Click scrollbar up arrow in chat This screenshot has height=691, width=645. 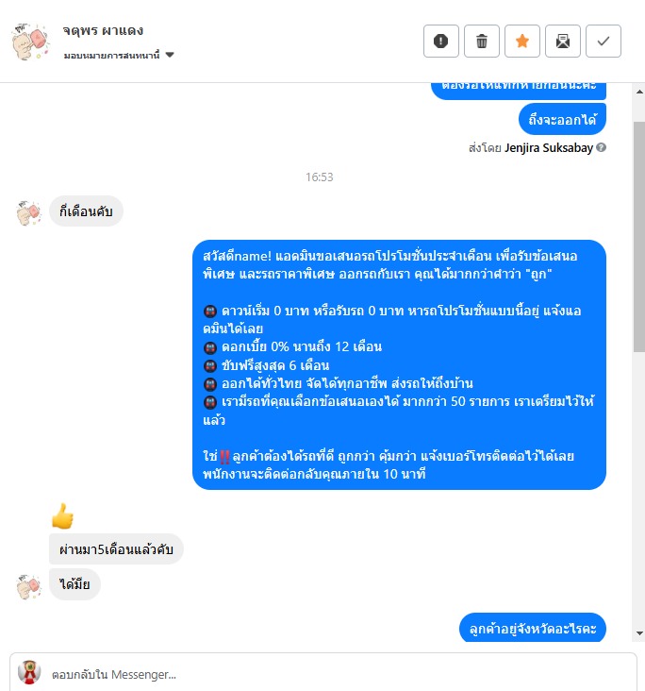coord(639,92)
